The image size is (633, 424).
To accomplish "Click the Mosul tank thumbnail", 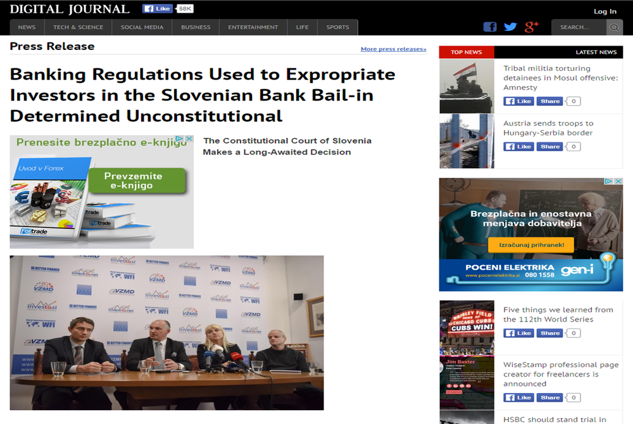I will 467,86.
